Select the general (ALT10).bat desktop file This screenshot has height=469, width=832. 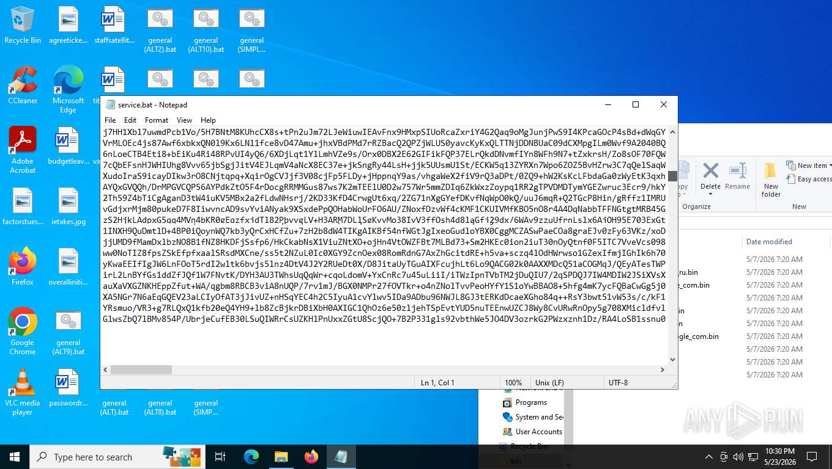pos(206,29)
